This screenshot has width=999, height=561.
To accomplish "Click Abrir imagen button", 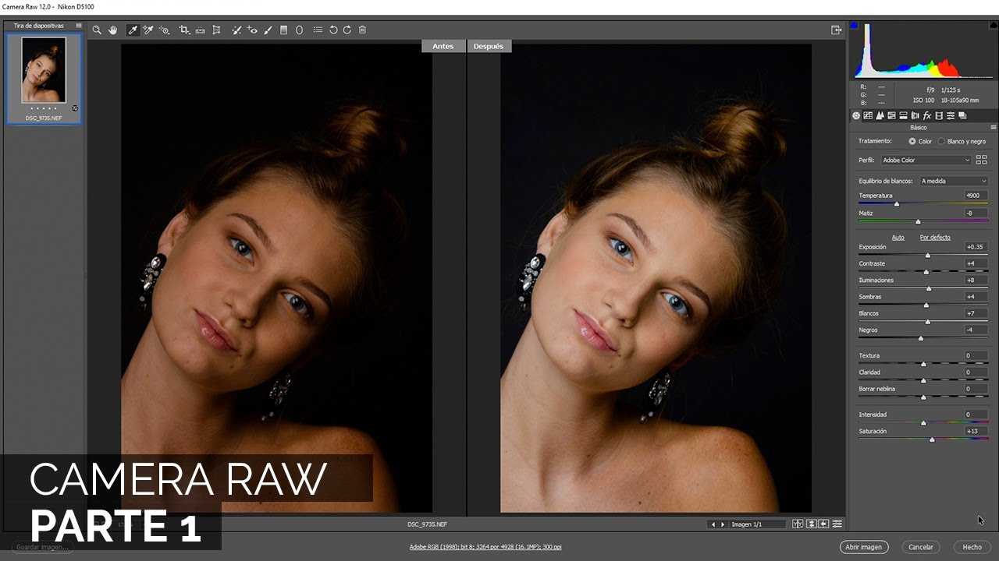I will point(865,547).
